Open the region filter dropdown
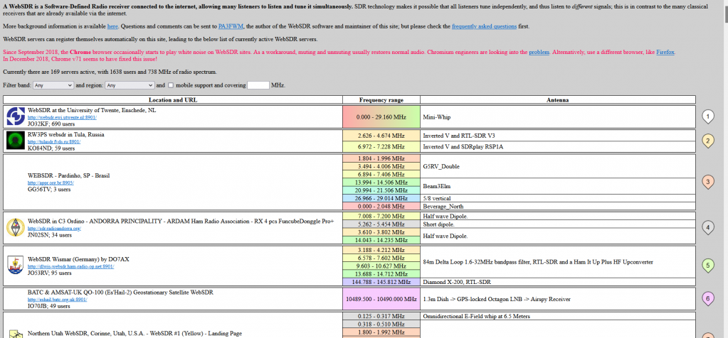 click(x=129, y=85)
